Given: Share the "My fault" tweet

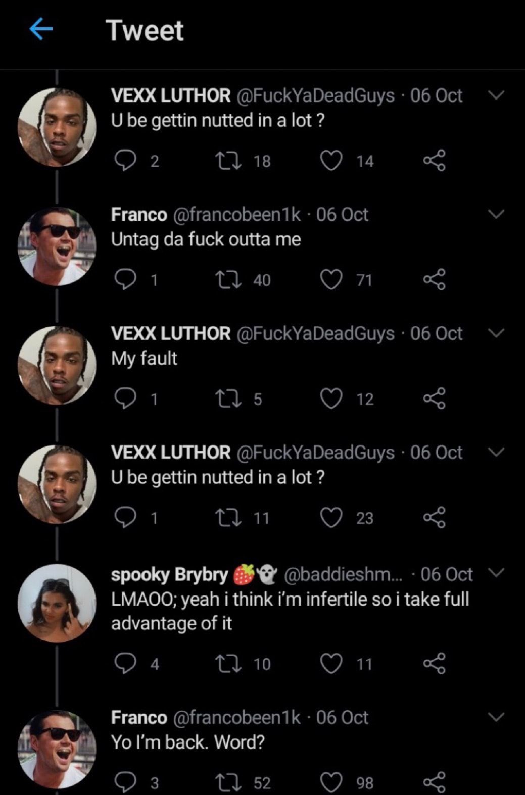Looking at the screenshot, I should (x=435, y=399).
